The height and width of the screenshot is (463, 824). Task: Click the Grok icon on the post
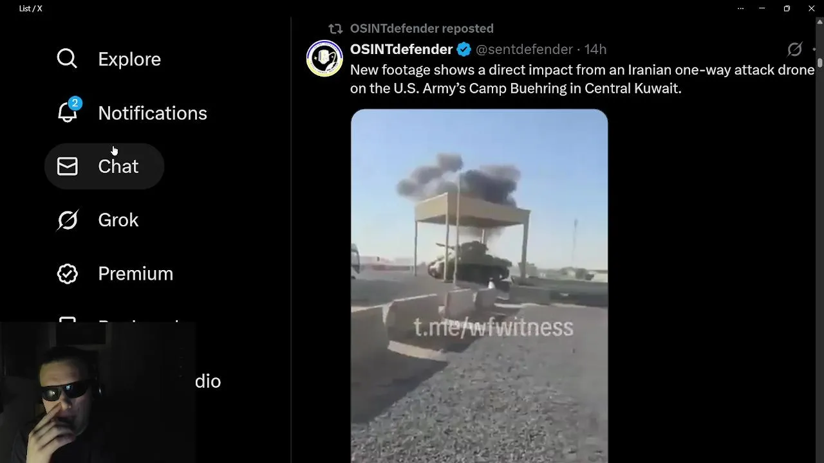pos(795,50)
